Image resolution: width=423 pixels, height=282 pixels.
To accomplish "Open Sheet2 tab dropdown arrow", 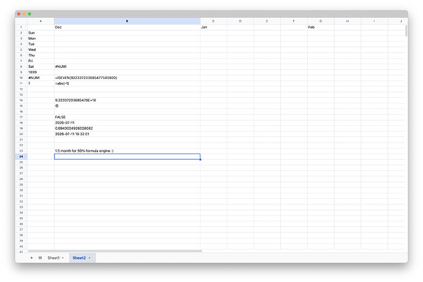I will (90, 258).
